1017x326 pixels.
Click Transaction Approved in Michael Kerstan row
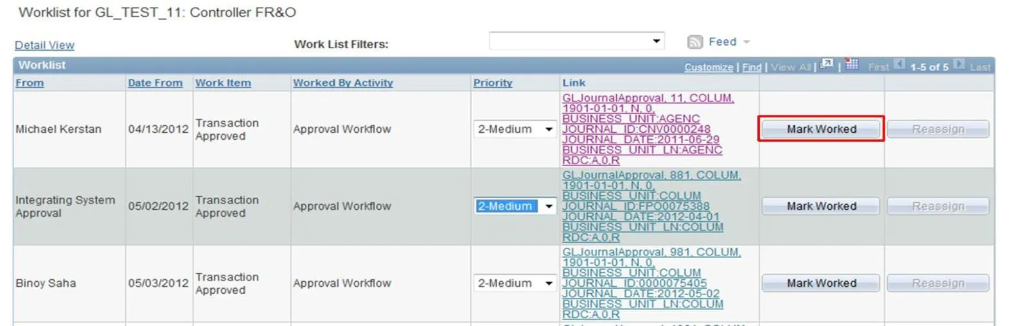pyautogui.click(x=227, y=129)
